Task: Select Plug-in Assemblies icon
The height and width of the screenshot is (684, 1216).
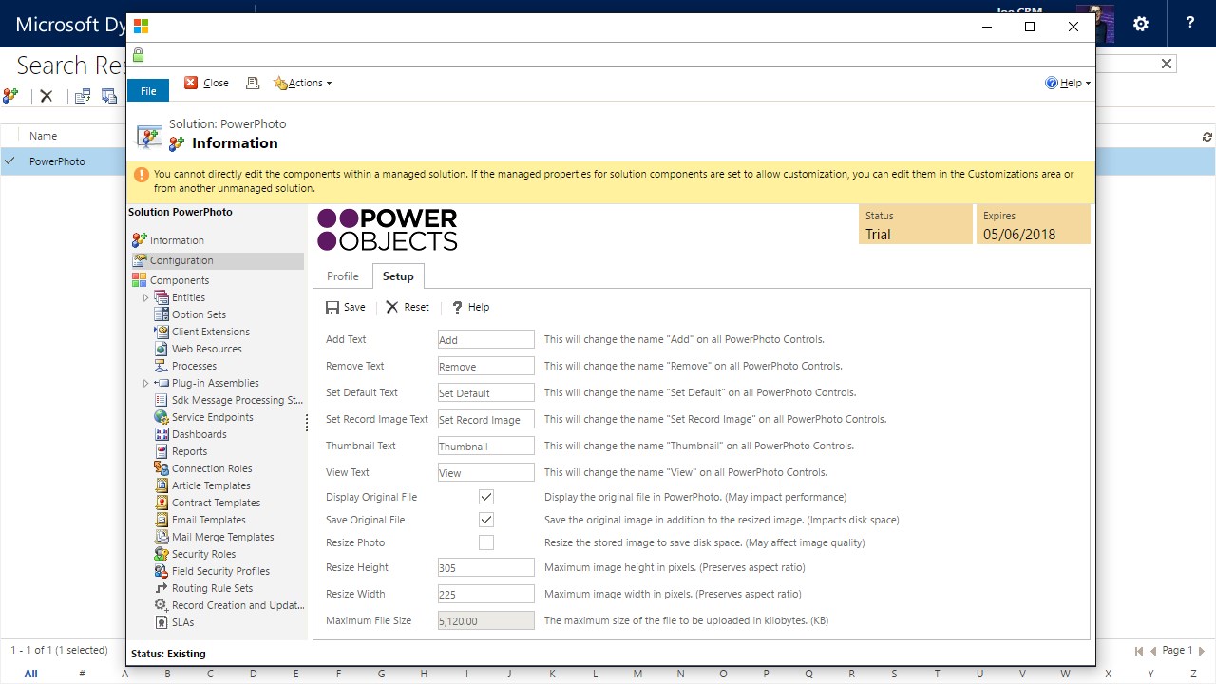Action: coord(161,383)
